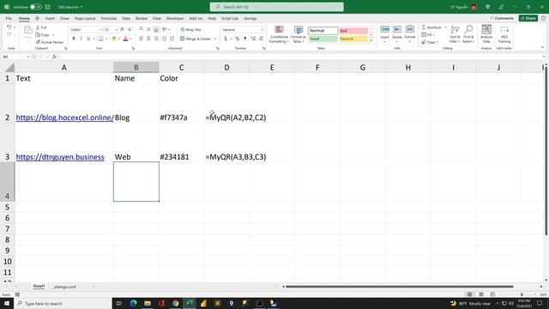Open Merge & Center dropdown arrow
The image size is (549, 309).
(215, 39)
